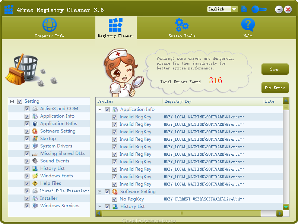Click the Windows Services icon
The width and height of the screenshot is (298, 224).
[x=35, y=206]
